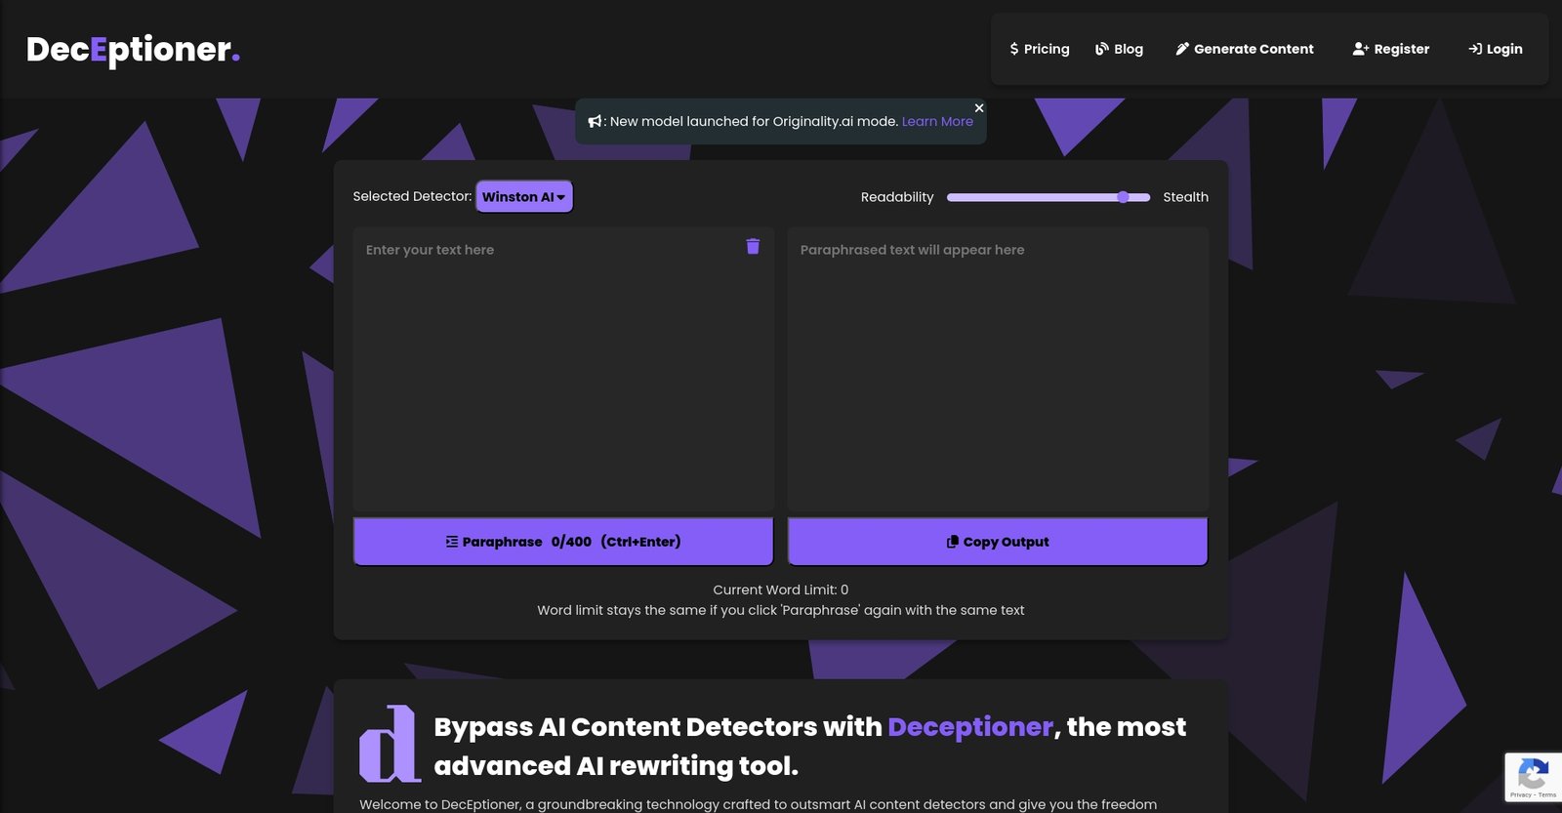The width and height of the screenshot is (1562, 813).
Task: Click the purple Deceptioner word in heading
Action: (x=970, y=727)
